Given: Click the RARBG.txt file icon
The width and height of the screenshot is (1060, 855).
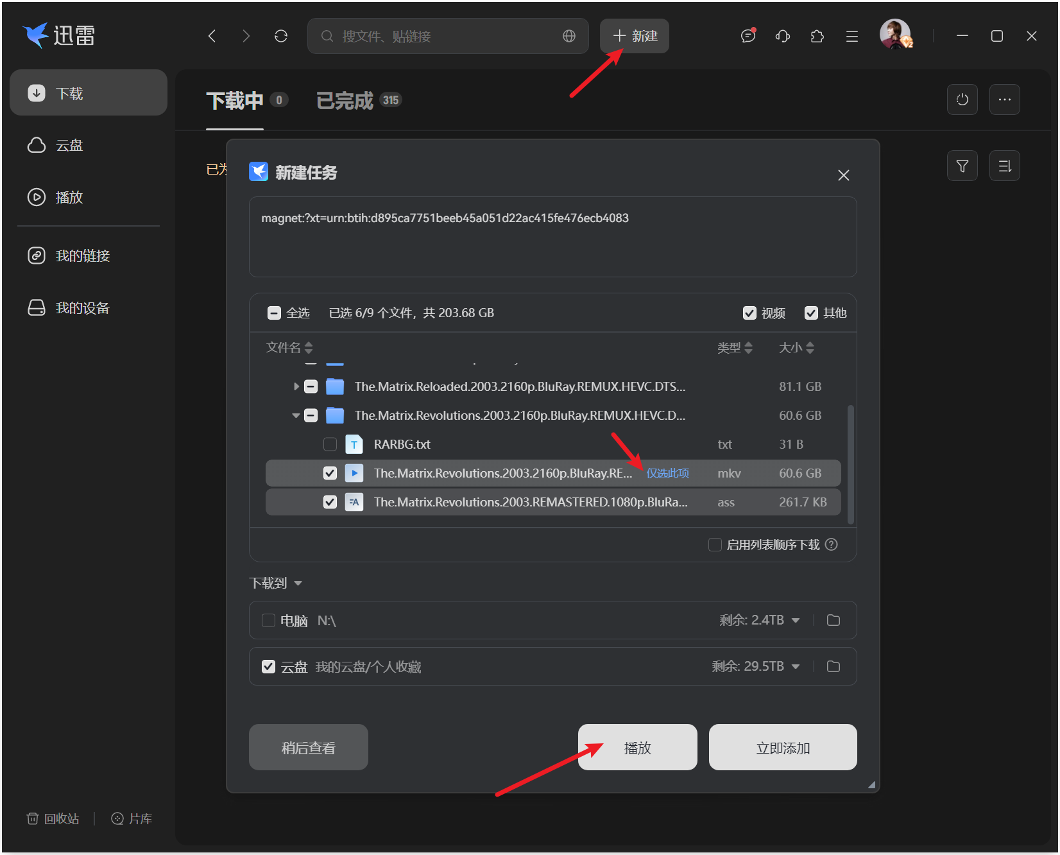Looking at the screenshot, I should tap(354, 444).
